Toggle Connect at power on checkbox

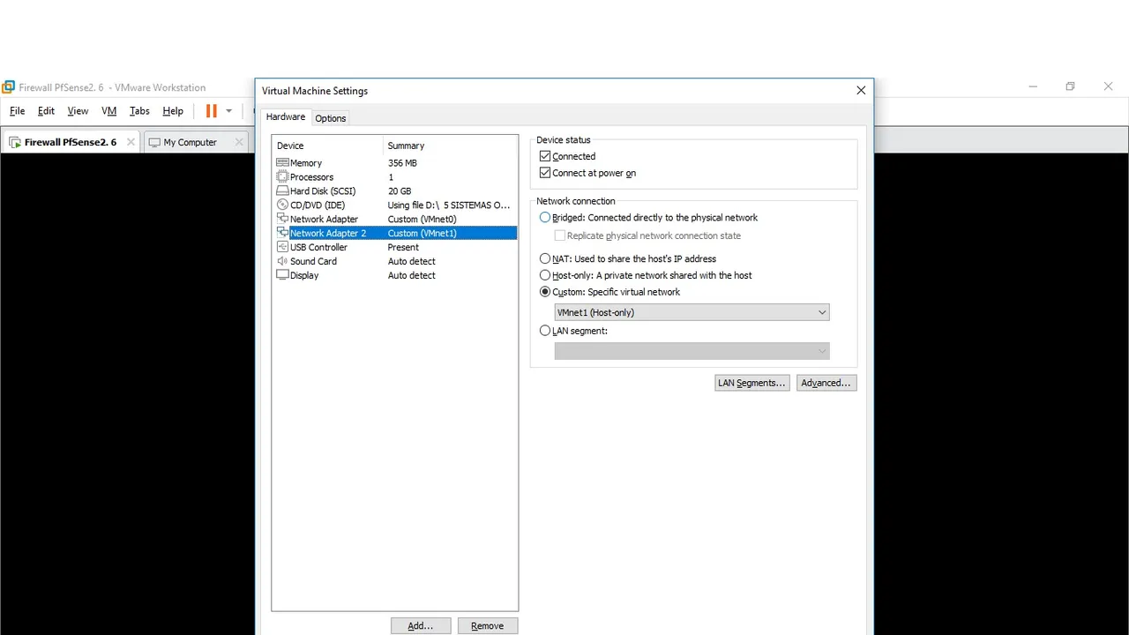pos(545,173)
